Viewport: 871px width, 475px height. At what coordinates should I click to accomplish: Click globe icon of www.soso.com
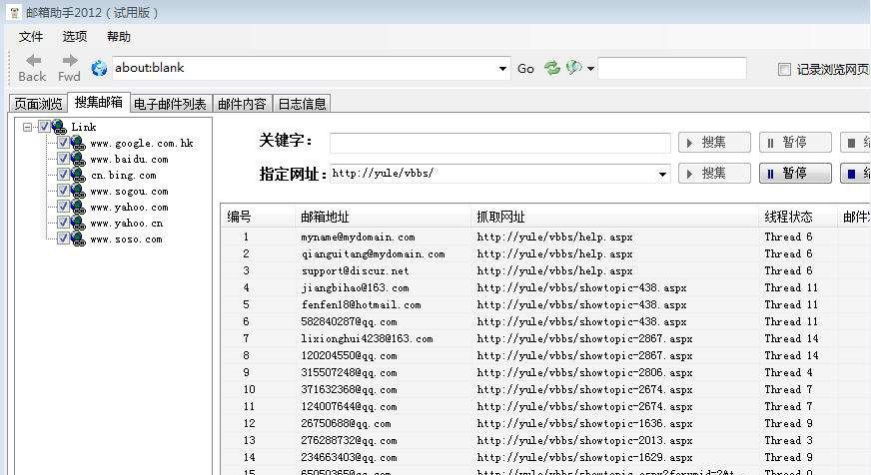(78, 240)
